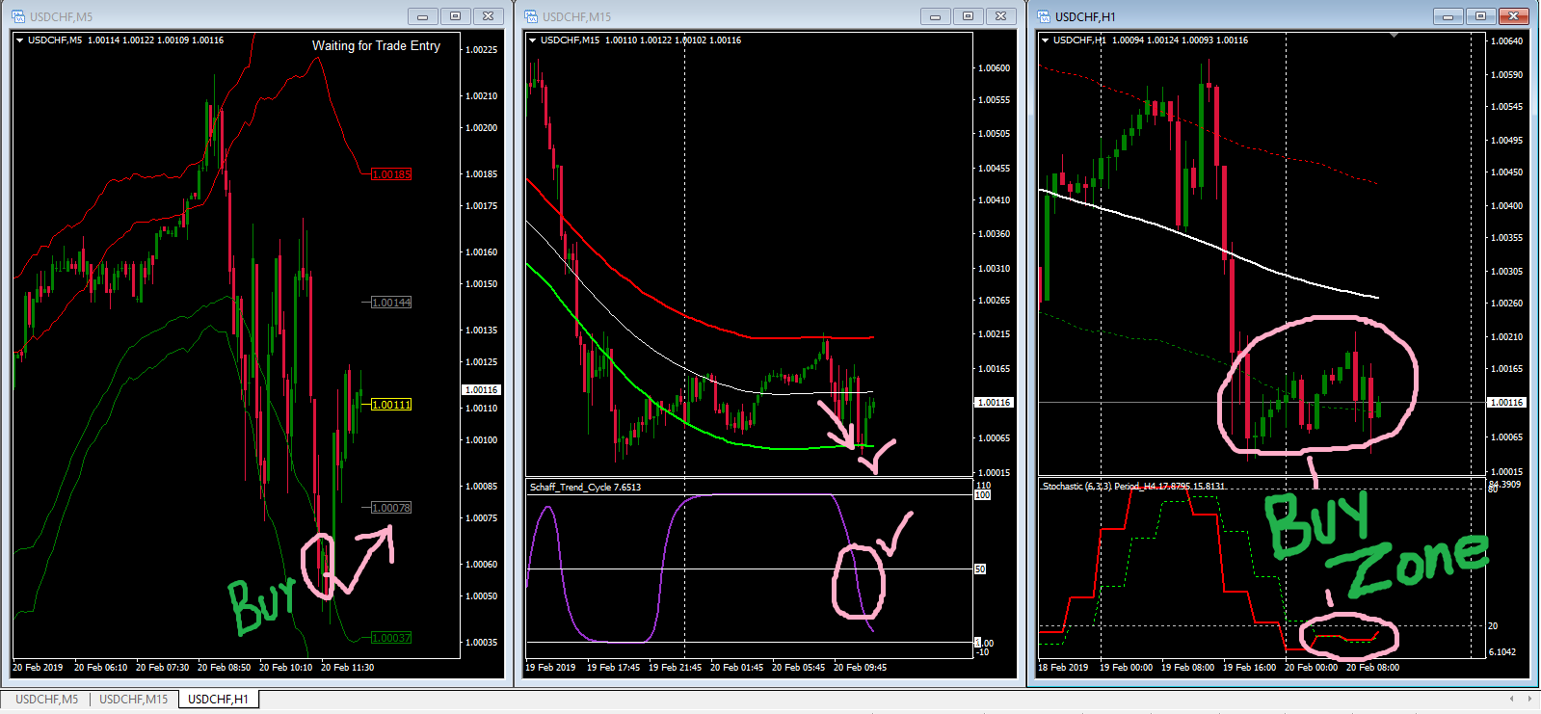Select the 1.00078 price level label
The height and width of the screenshot is (714, 1541).
coord(391,508)
